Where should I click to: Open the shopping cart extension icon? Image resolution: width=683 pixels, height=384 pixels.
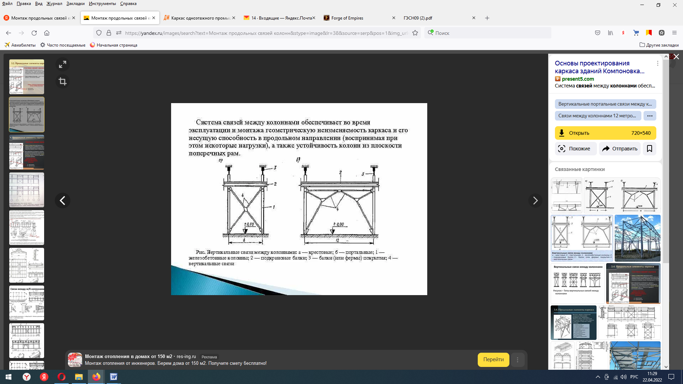coord(636,33)
